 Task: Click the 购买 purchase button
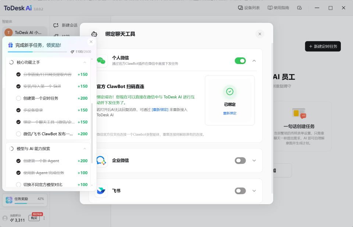[34, 218]
